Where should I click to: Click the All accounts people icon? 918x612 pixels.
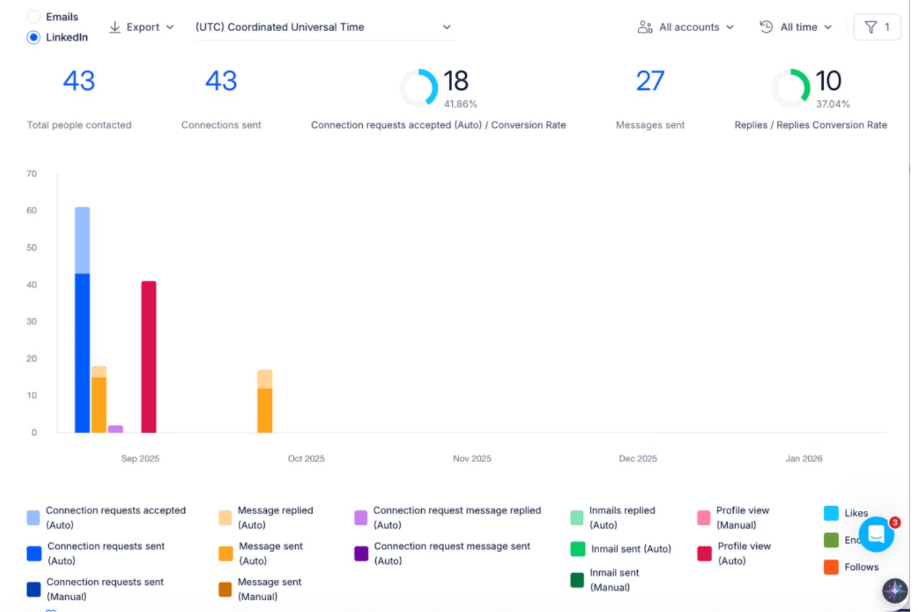coord(645,27)
